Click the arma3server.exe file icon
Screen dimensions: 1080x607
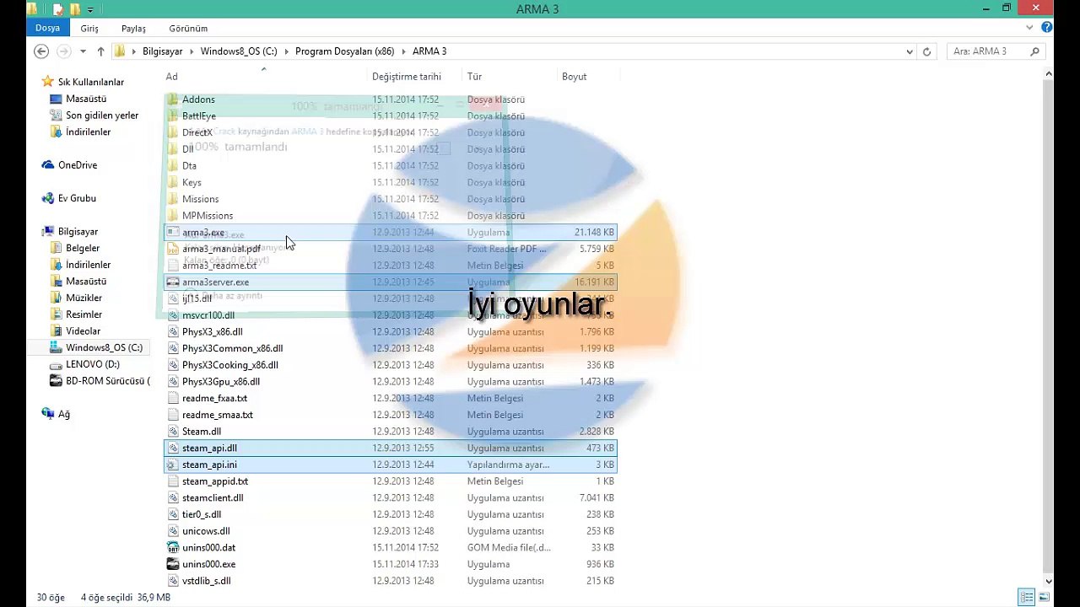tap(173, 282)
